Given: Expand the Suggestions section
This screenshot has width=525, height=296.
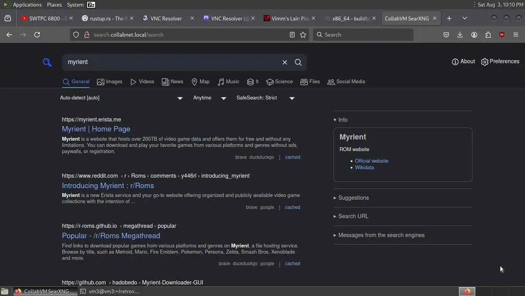Looking at the screenshot, I should 351,198.
